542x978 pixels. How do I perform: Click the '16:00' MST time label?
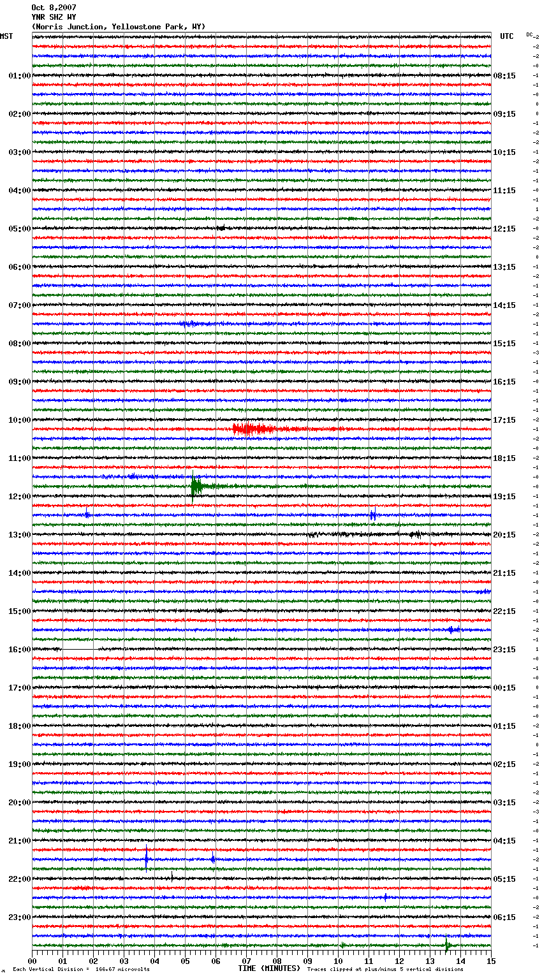(20, 650)
